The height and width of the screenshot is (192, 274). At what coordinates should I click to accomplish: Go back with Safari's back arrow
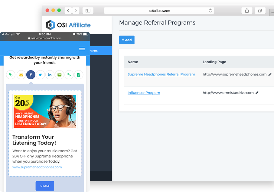pos(68,11)
